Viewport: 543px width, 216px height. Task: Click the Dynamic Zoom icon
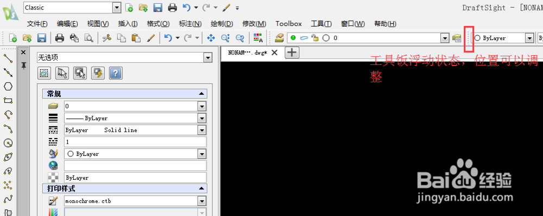pos(225,38)
